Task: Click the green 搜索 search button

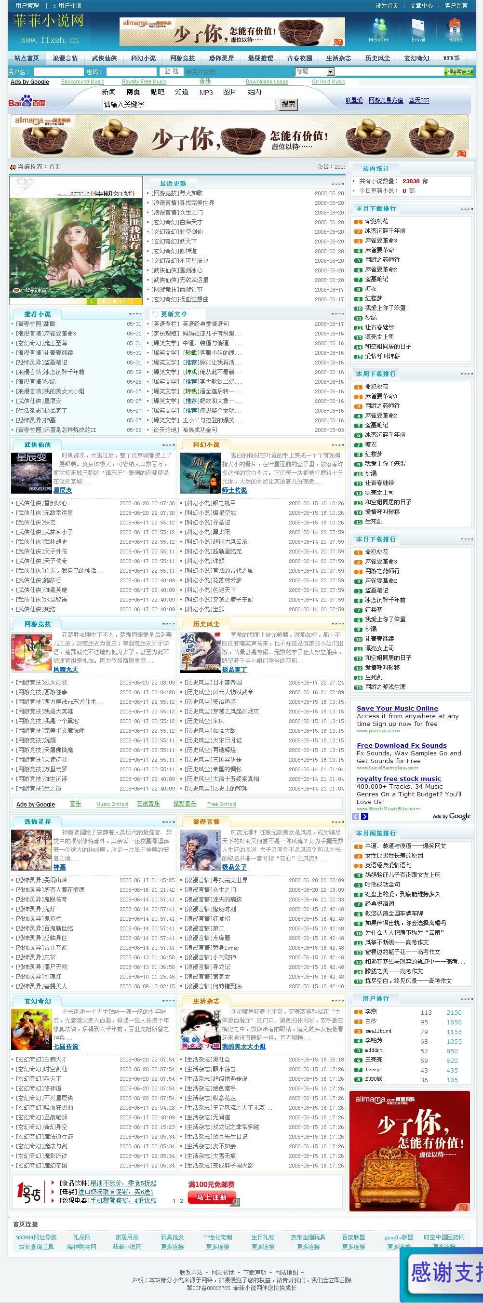Action: (x=458, y=71)
